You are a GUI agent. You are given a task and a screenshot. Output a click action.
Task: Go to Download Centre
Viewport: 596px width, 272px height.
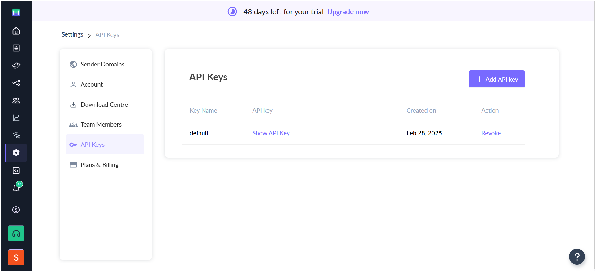(x=105, y=105)
